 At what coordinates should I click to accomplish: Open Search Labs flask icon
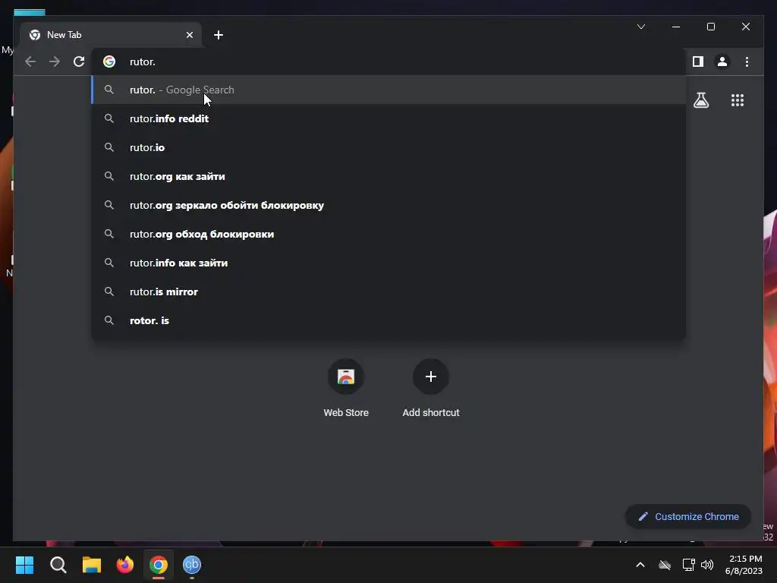tap(700, 101)
